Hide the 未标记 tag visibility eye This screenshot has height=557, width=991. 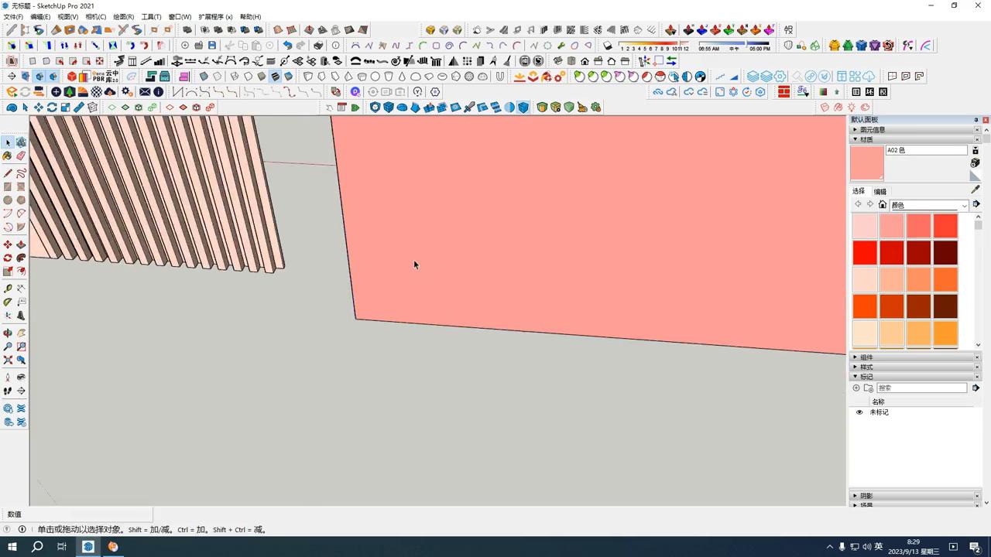859,412
